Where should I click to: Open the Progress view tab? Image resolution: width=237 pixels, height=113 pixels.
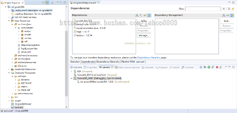(x=161, y=67)
